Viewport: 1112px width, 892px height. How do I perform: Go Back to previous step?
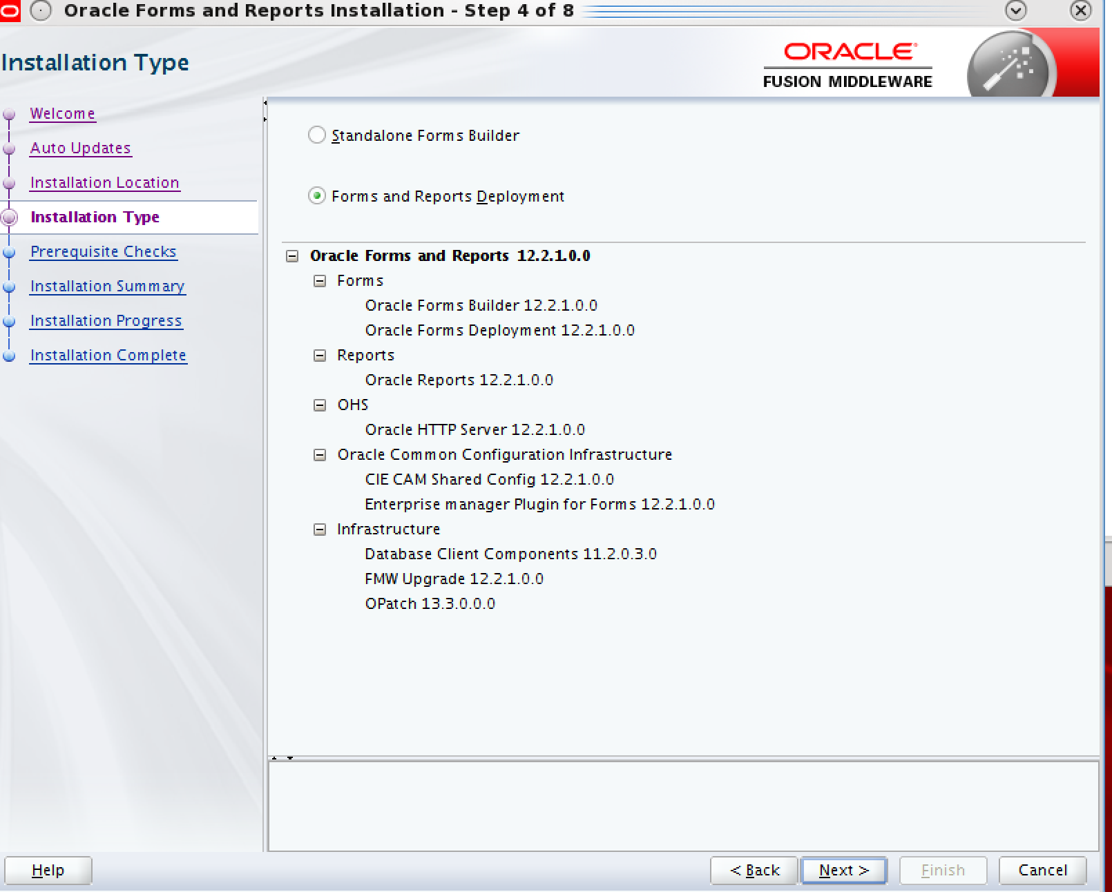(x=754, y=870)
